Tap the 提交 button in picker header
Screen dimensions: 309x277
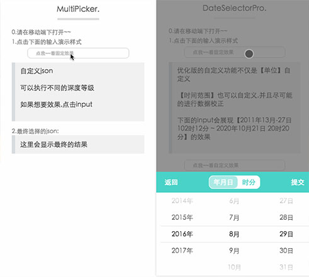pos(298,182)
